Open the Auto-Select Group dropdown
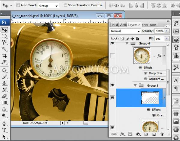The width and height of the screenshot is (180, 141). (x=49, y=6)
